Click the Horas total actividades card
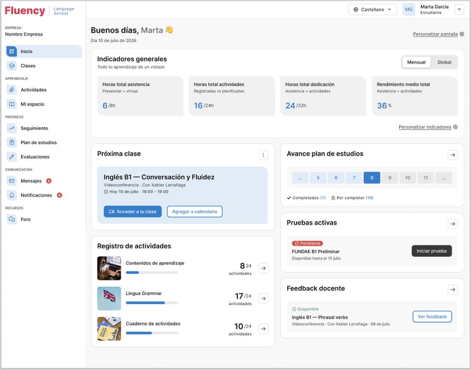The width and height of the screenshot is (471, 370). (232, 96)
